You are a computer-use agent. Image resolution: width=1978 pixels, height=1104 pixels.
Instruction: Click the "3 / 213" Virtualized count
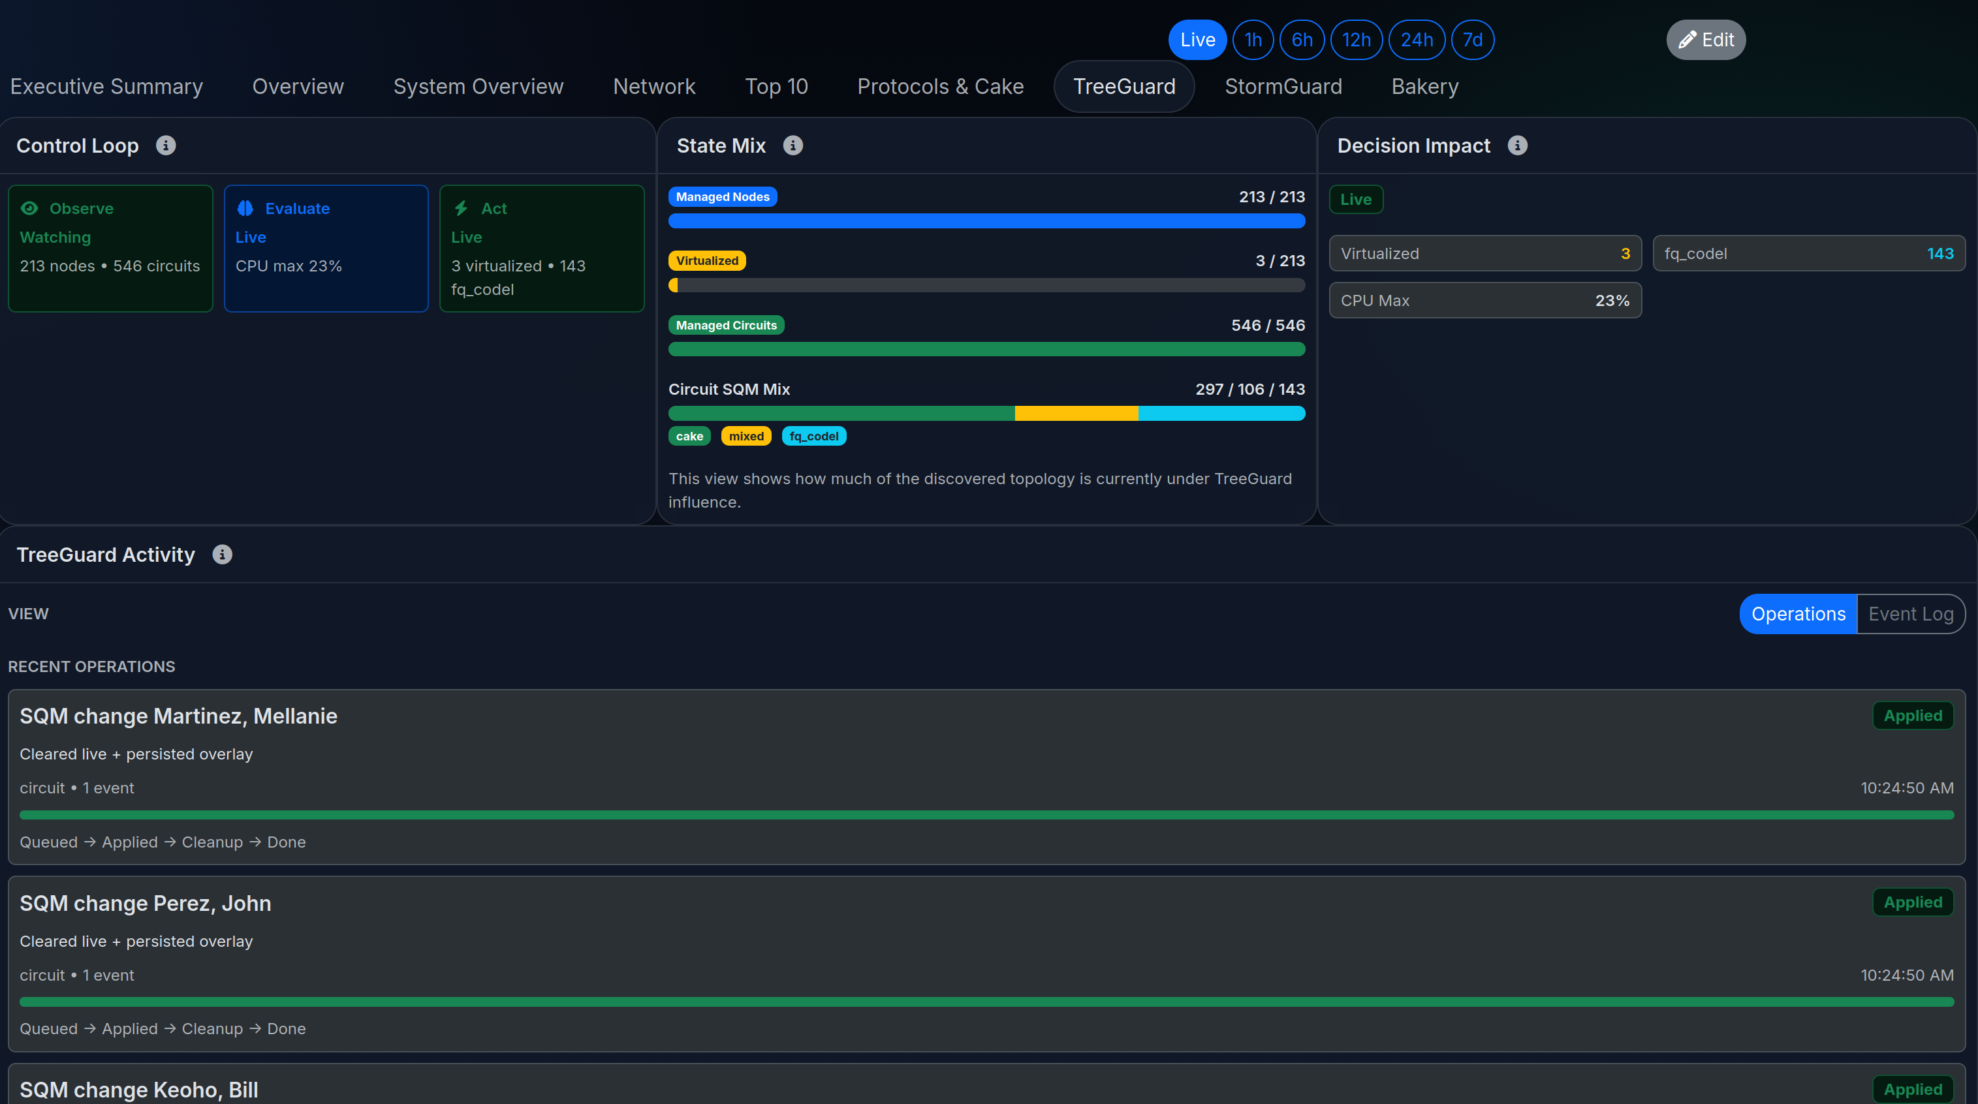pos(1280,261)
